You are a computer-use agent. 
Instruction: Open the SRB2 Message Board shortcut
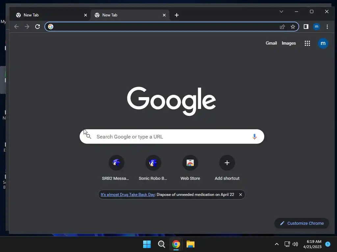[x=116, y=168]
